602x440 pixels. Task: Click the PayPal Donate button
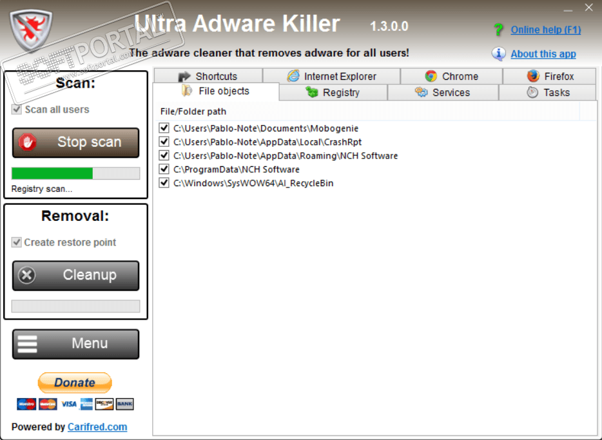pyautogui.click(x=75, y=383)
